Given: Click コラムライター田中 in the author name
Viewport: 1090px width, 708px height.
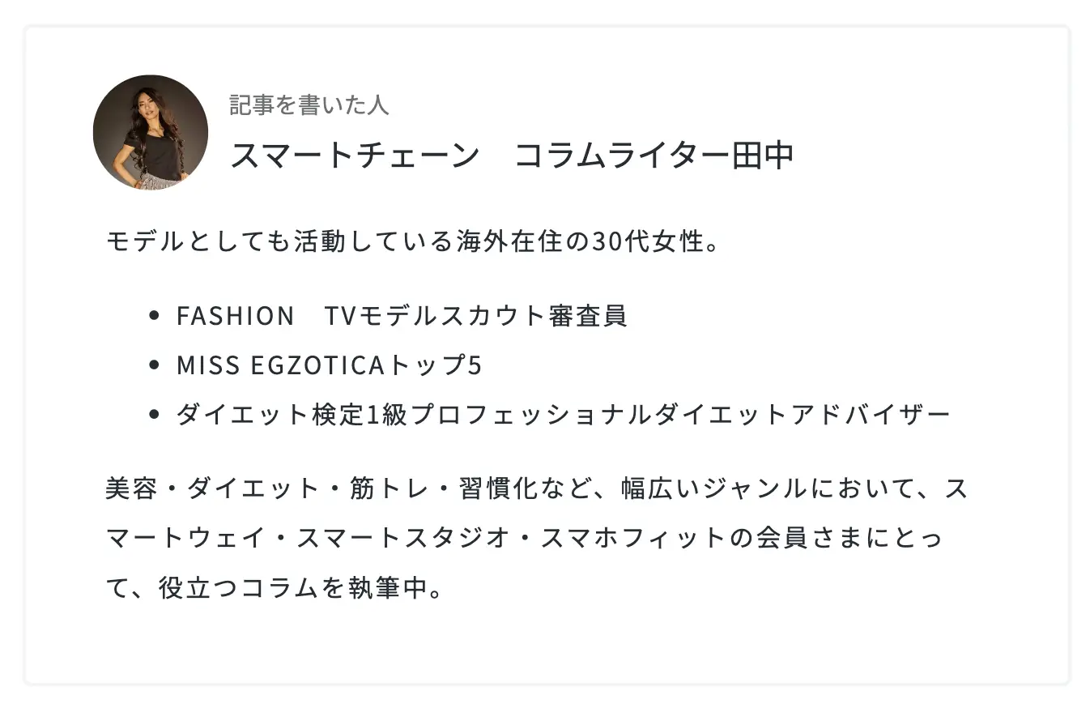Looking at the screenshot, I should 654,156.
